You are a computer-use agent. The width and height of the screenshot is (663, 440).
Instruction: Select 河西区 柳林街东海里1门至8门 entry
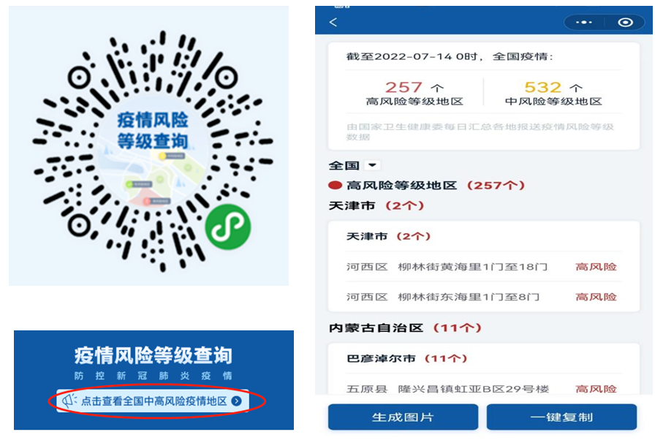pyautogui.click(x=483, y=297)
